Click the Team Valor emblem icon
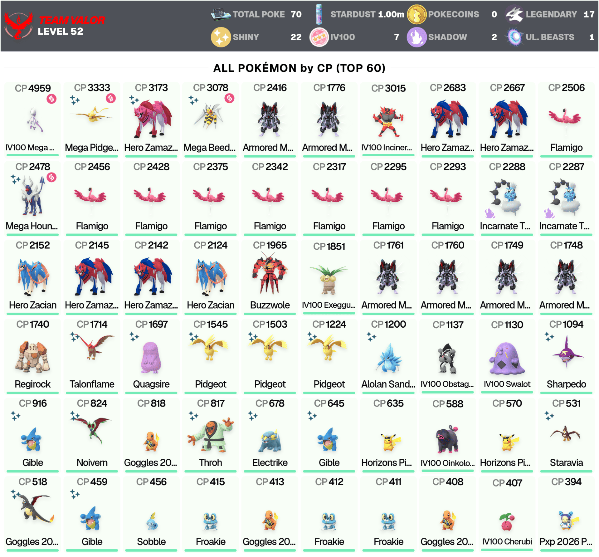The width and height of the screenshot is (599, 557). tap(19, 26)
